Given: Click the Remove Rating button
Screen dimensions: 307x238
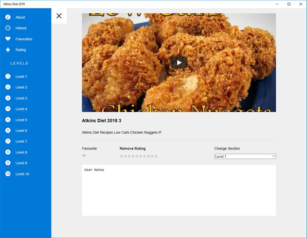Looking at the screenshot, I should [x=133, y=149].
